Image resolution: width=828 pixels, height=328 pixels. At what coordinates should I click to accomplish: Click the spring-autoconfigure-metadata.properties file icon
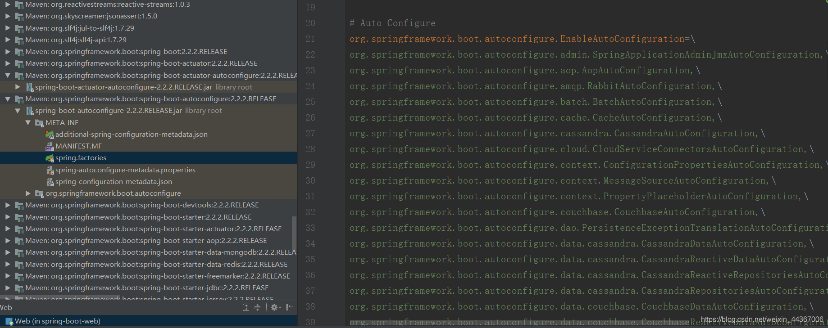[50, 170]
